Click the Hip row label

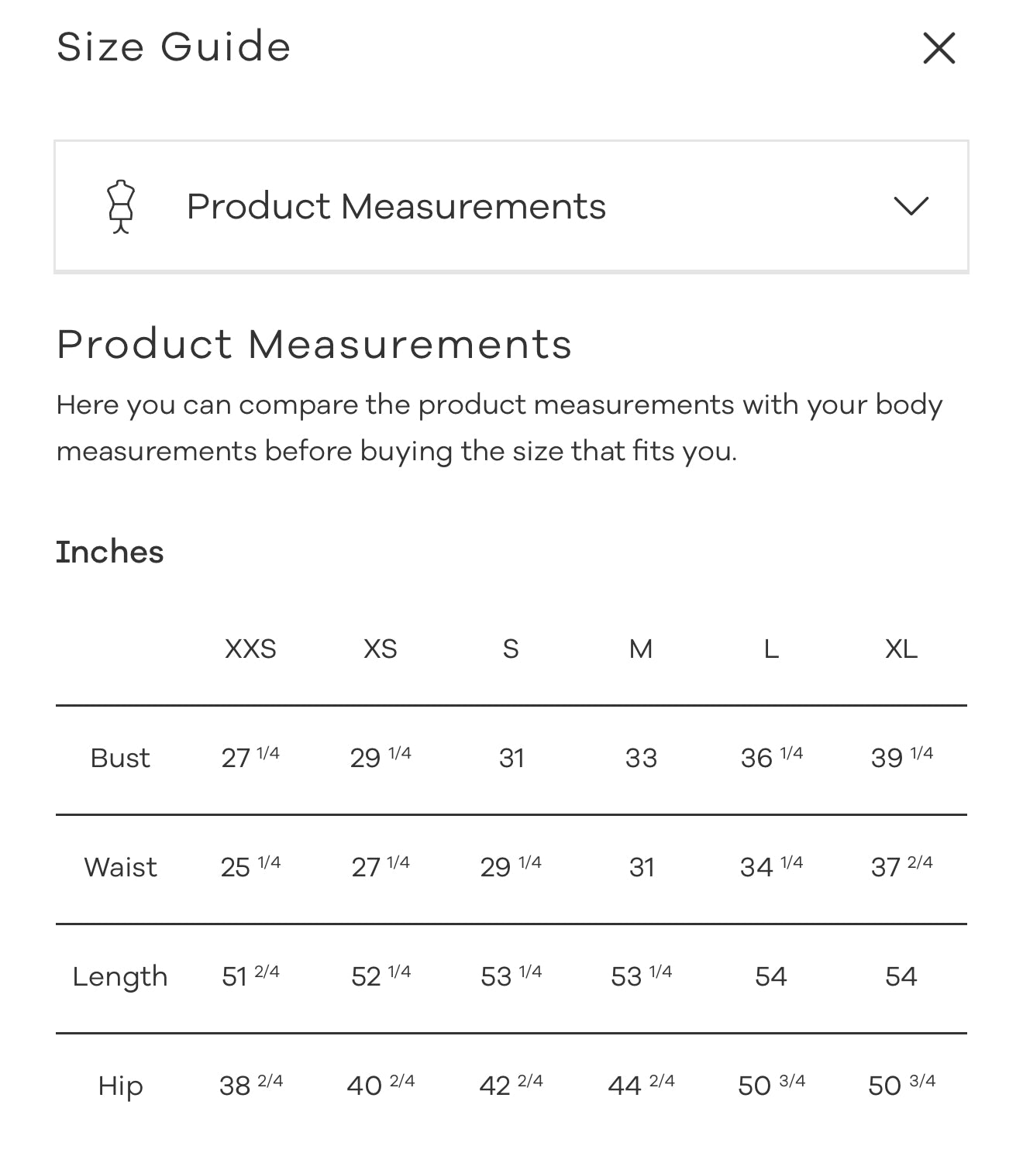[120, 1086]
